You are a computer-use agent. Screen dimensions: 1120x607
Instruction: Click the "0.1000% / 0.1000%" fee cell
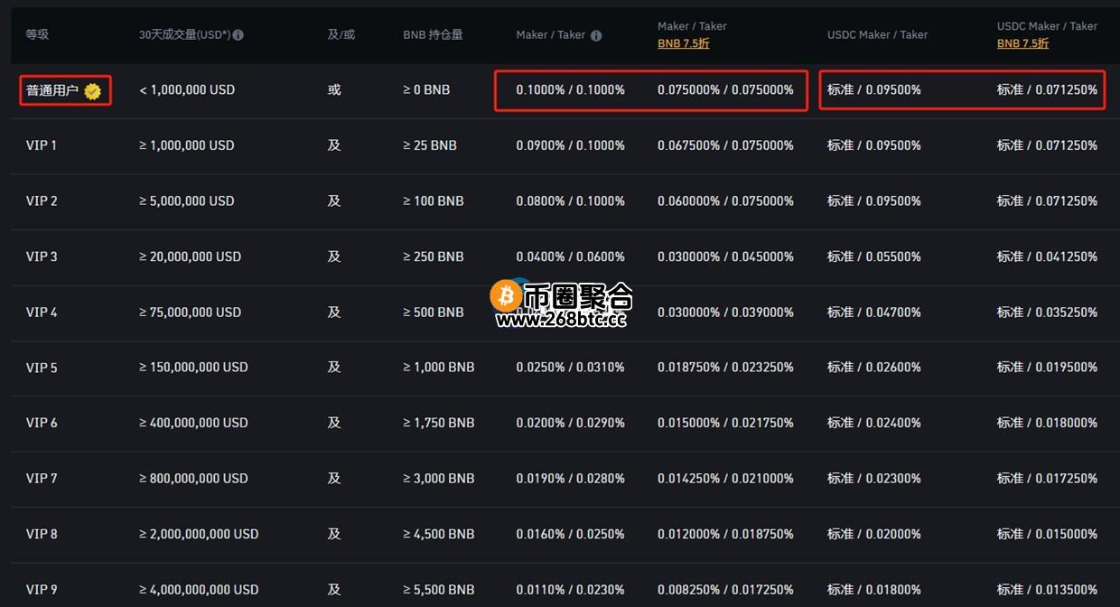571,90
